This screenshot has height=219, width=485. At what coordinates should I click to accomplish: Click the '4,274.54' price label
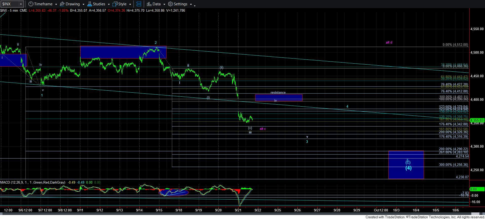pos(462,156)
